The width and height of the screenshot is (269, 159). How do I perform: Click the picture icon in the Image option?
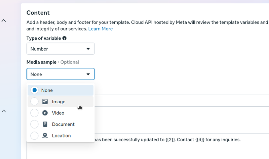click(45, 102)
